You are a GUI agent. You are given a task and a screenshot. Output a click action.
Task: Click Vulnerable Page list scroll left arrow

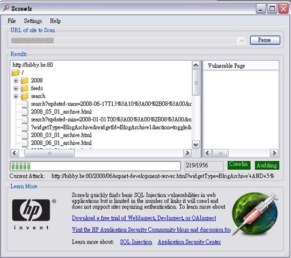pos(208,153)
